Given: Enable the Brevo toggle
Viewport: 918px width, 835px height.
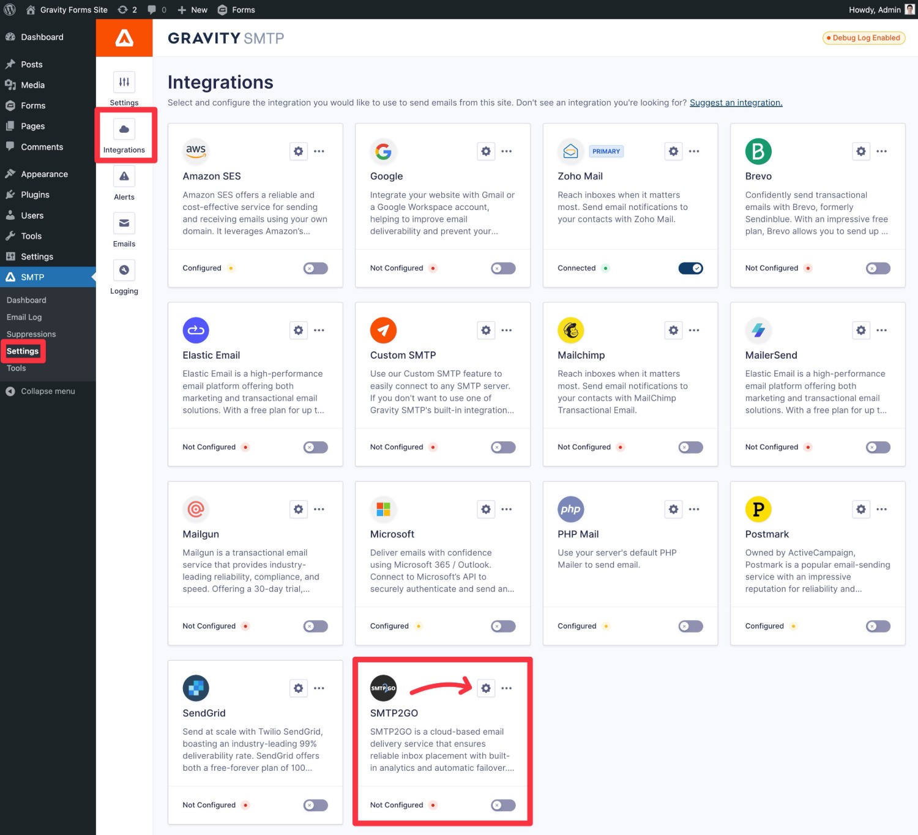Looking at the screenshot, I should tap(878, 268).
